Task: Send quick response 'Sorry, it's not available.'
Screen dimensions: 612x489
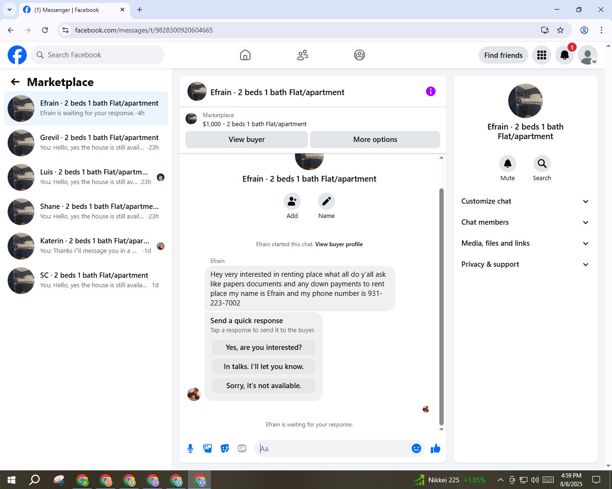Action: (264, 386)
